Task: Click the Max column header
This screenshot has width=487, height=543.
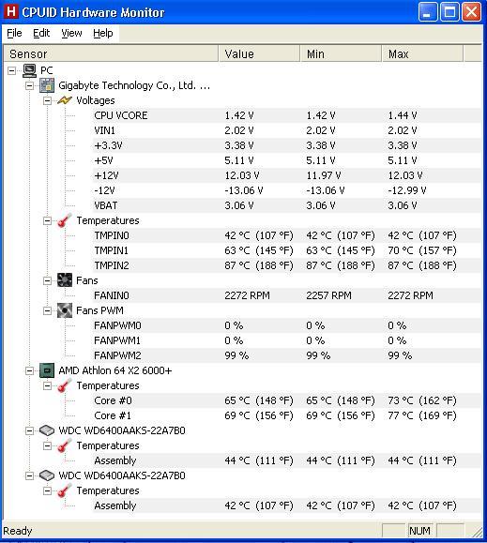Action: (x=422, y=54)
